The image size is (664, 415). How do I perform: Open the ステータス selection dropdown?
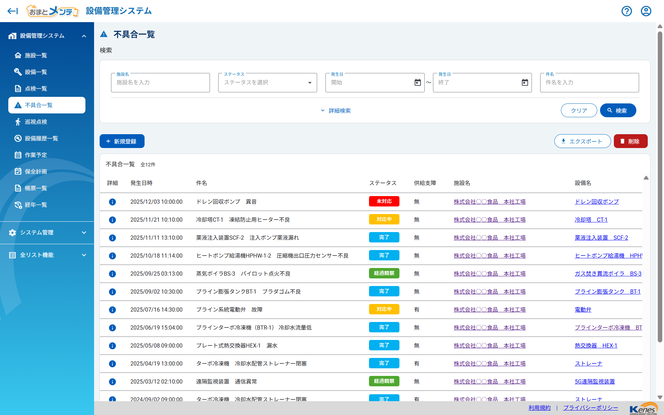click(267, 83)
